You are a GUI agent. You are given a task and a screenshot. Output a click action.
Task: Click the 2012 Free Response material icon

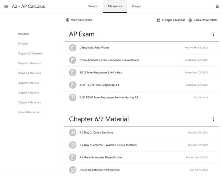[73, 73]
